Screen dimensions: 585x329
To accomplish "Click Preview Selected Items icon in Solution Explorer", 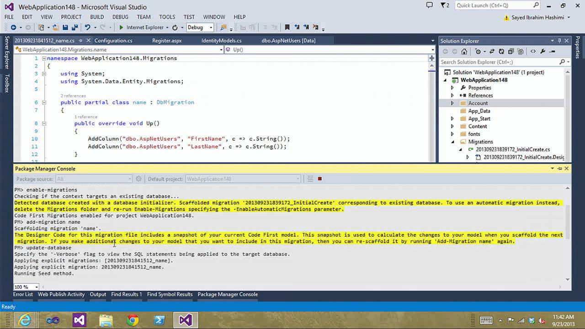I will [x=552, y=52].
